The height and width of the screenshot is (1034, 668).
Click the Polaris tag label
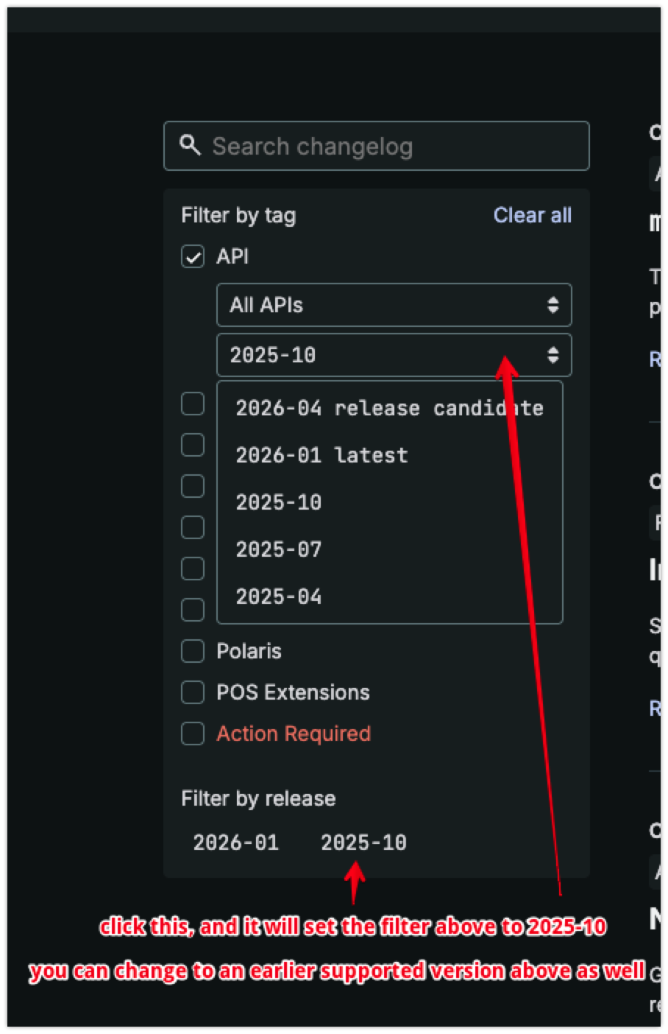[x=249, y=651]
